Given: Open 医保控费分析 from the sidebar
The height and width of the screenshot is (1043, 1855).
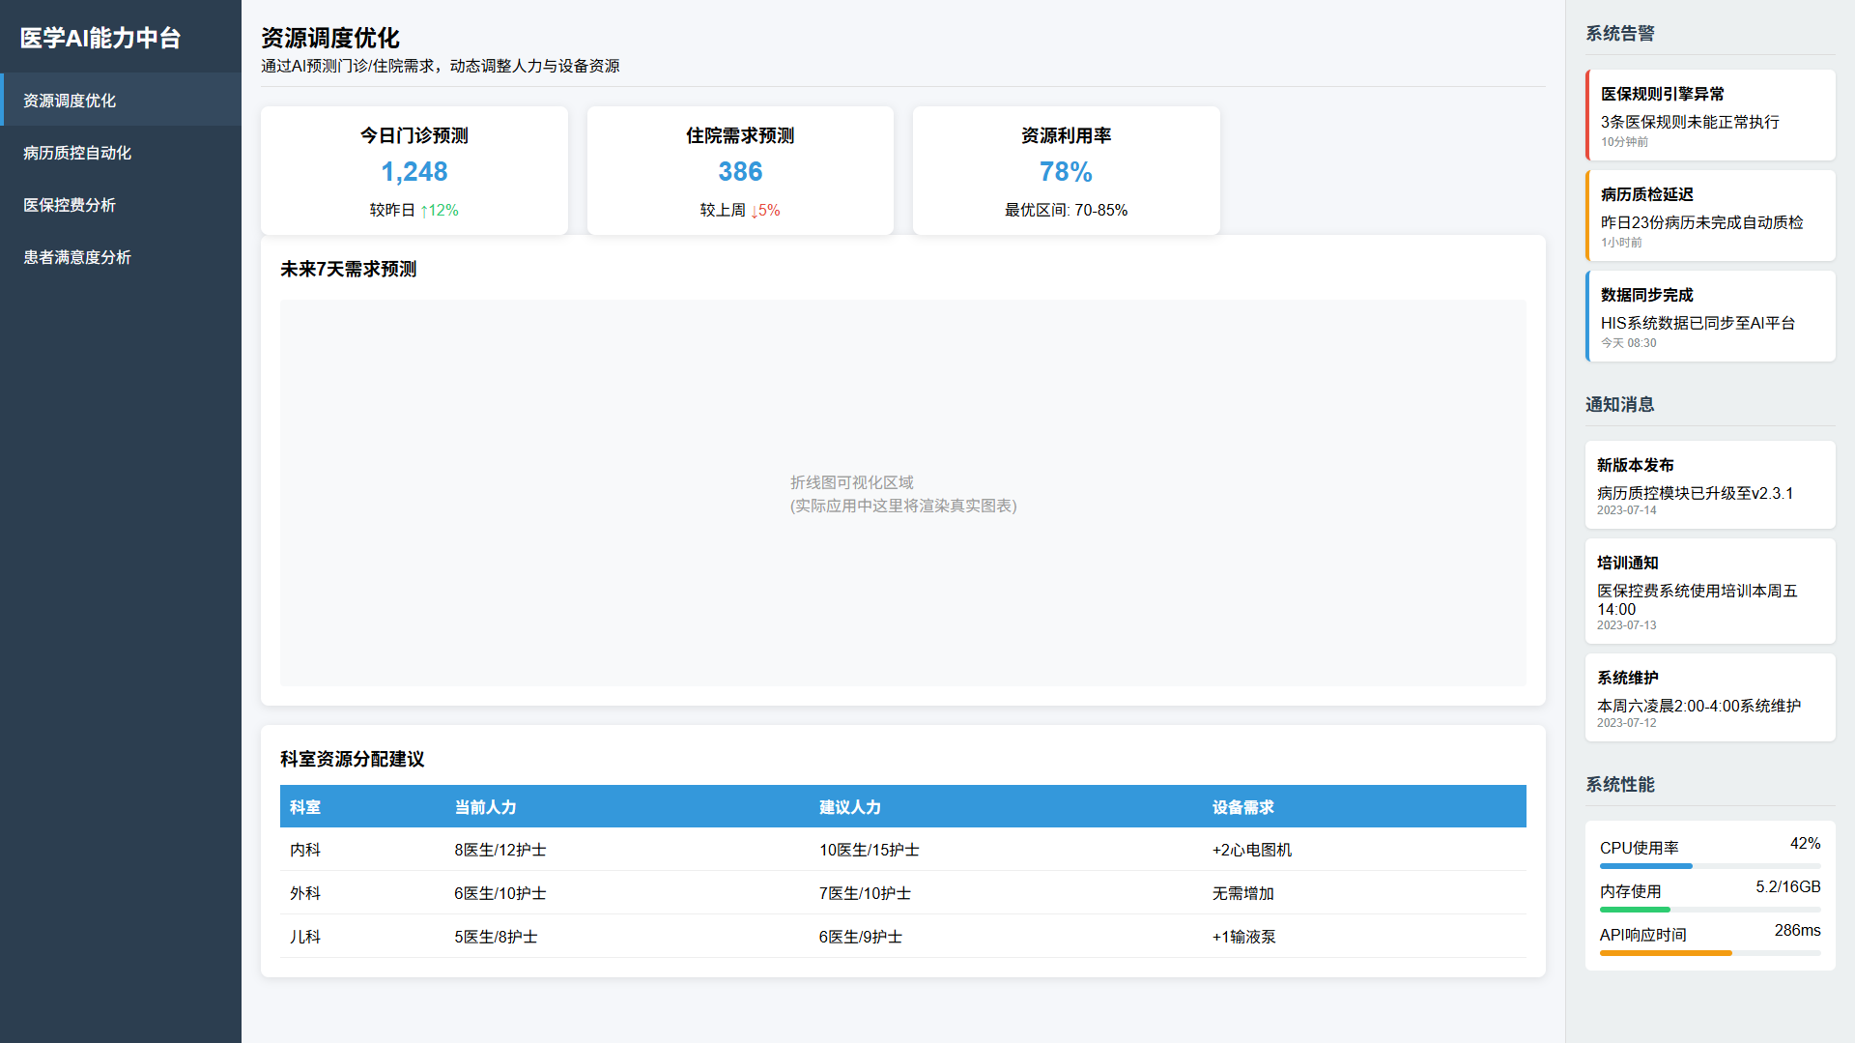Looking at the screenshot, I should click(x=70, y=205).
